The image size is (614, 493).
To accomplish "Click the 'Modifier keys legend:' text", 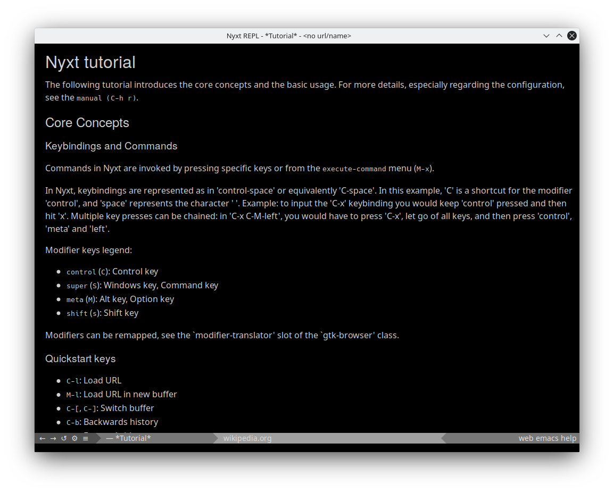I will coord(88,250).
